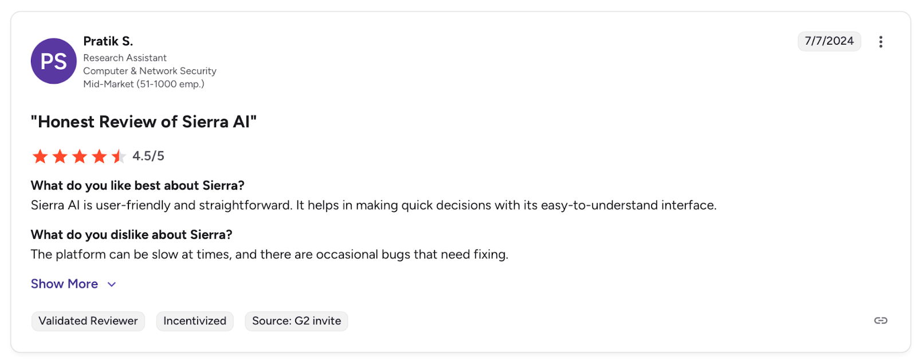Screen dimensions: 917x359
Task: Click the Computer & Network Security industry text
Action: 150,71
